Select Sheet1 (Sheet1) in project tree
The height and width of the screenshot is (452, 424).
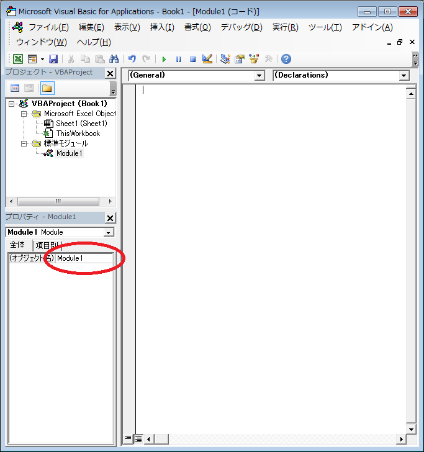click(81, 124)
